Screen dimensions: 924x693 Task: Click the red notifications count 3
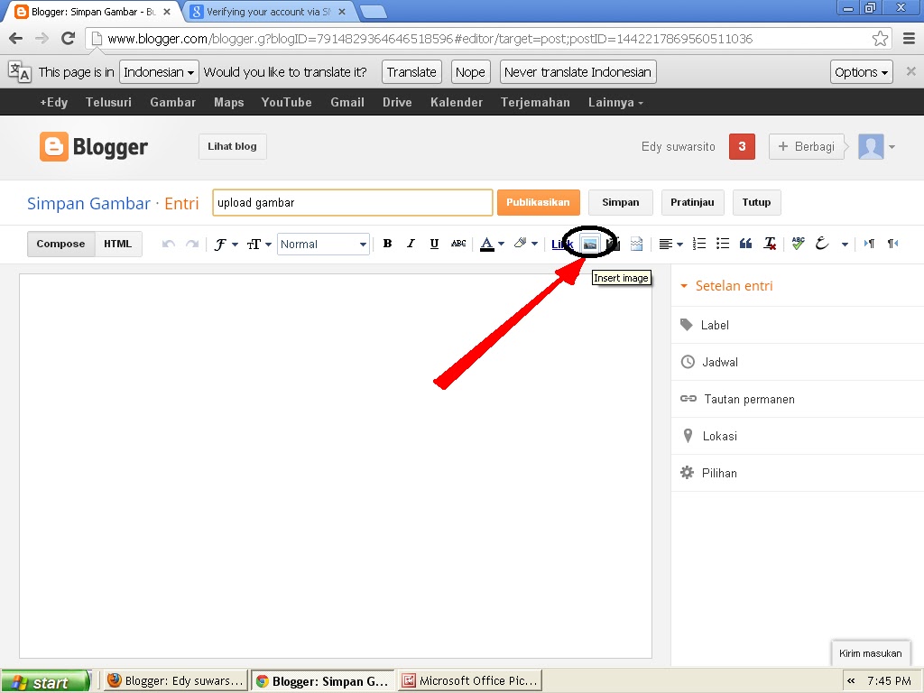(742, 147)
